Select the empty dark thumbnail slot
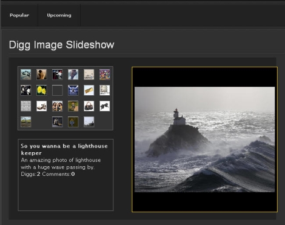 coord(58,90)
